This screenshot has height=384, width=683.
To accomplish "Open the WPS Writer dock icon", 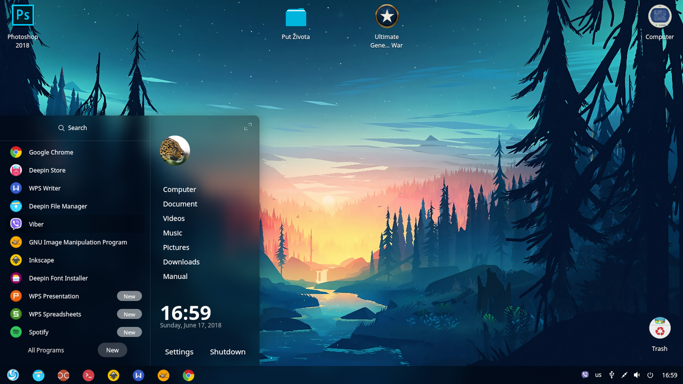I will click(x=138, y=375).
